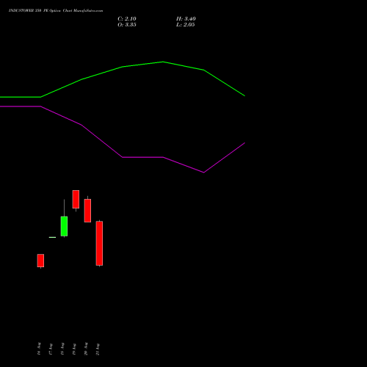
Task: Select the 19 Aug red candlestick
Action: (x=76, y=199)
